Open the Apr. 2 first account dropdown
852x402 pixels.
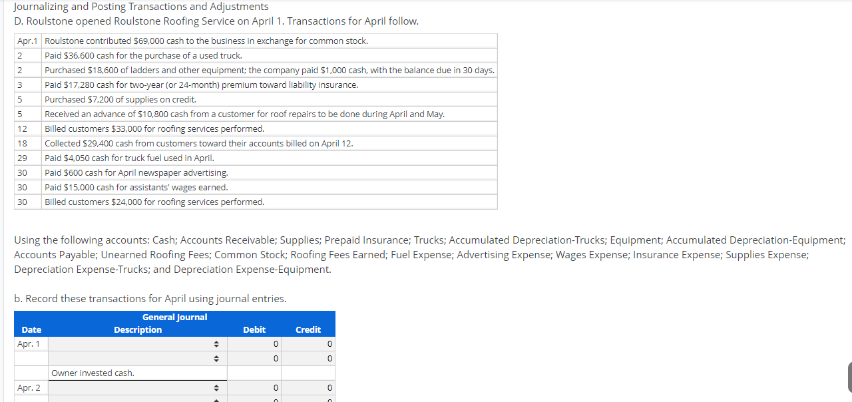(x=215, y=387)
